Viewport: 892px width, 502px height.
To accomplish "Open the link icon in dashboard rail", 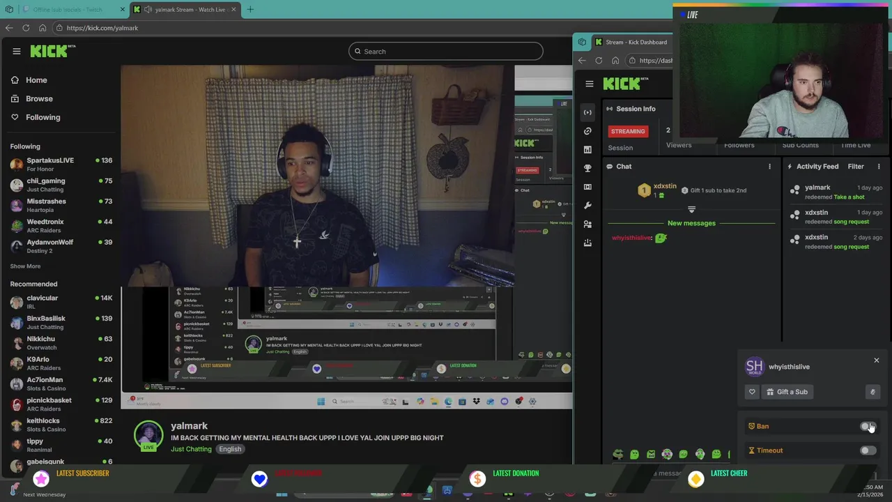I will [587, 131].
